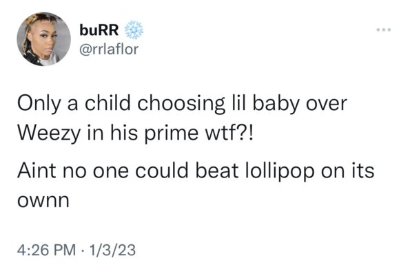Click the 4:26 PM timestamp
The height and width of the screenshot is (269, 410).
[47, 250]
